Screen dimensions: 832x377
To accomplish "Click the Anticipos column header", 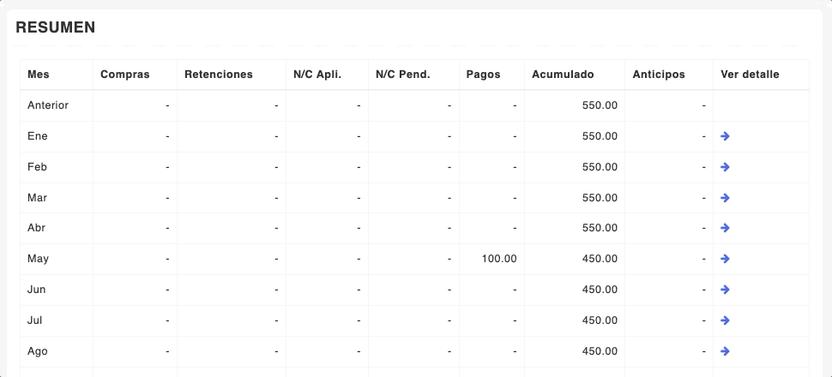I will [659, 75].
